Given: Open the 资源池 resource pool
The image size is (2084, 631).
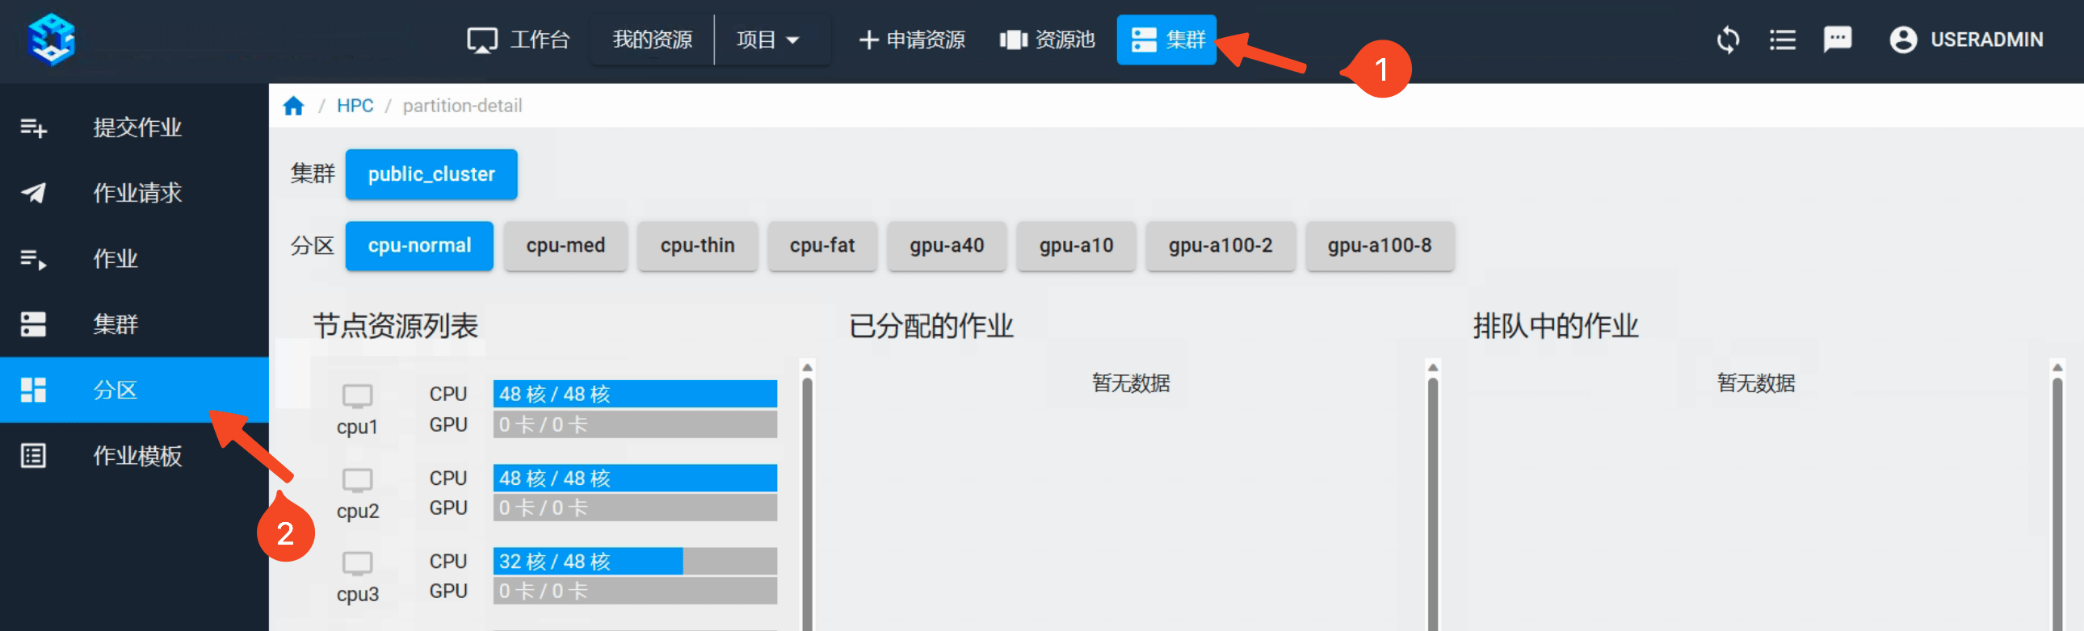Looking at the screenshot, I should coord(1048,40).
